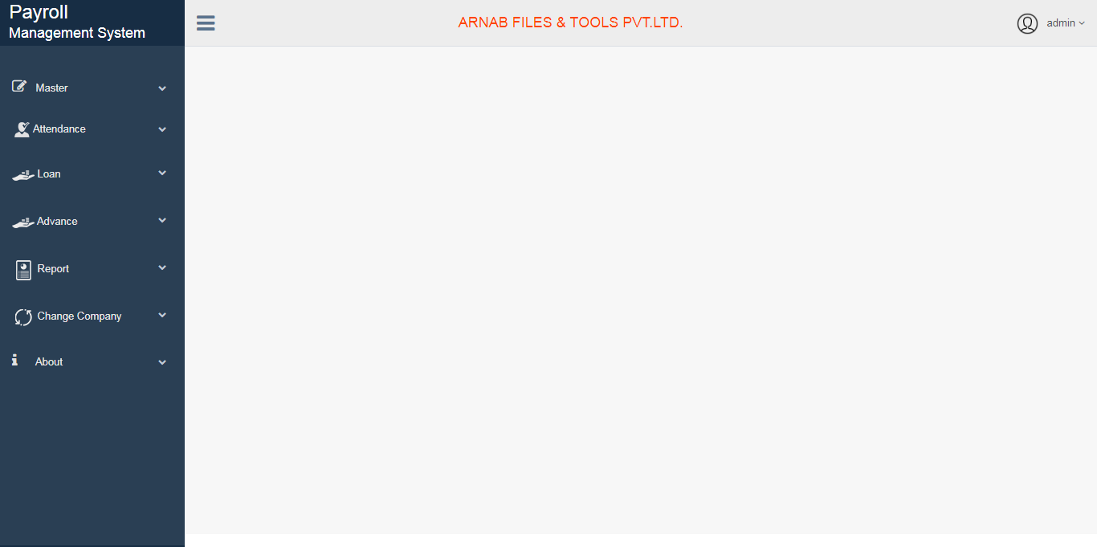Expand the Advance menu chevron
This screenshot has height=547, width=1097.
[x=162, y=220]
